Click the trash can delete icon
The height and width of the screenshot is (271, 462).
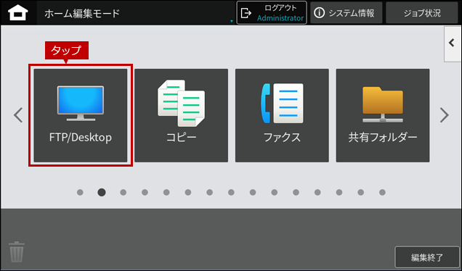point(17,252)
